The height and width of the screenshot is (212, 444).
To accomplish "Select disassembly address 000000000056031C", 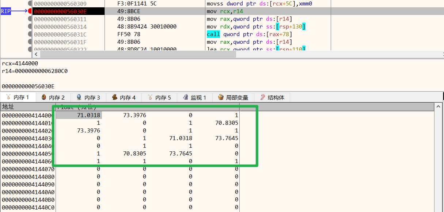I will click(x=60, y=34).
